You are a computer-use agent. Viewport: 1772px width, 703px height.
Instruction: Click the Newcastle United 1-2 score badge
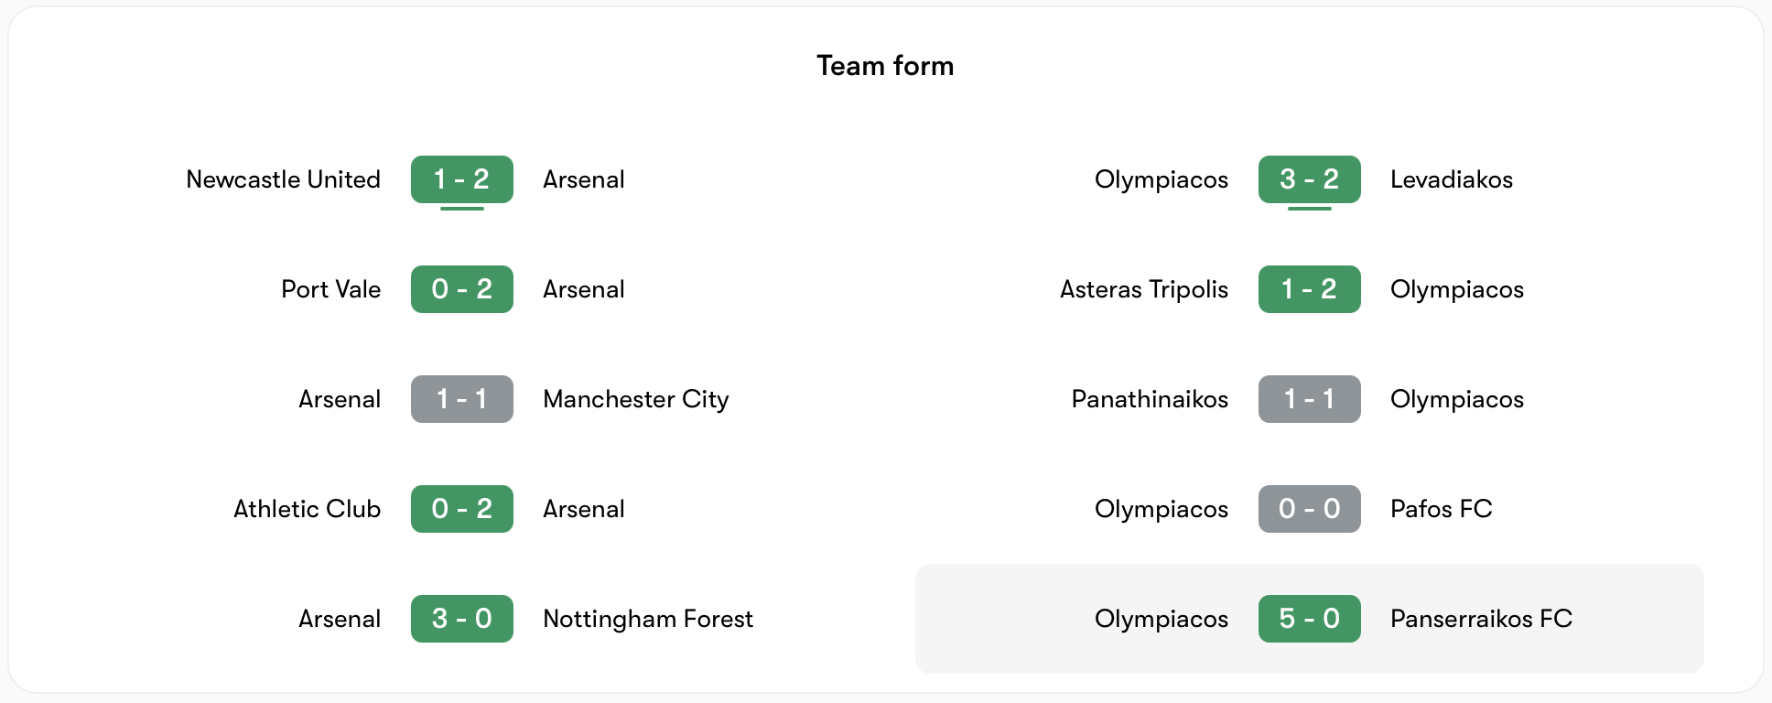tap(461, 179)
